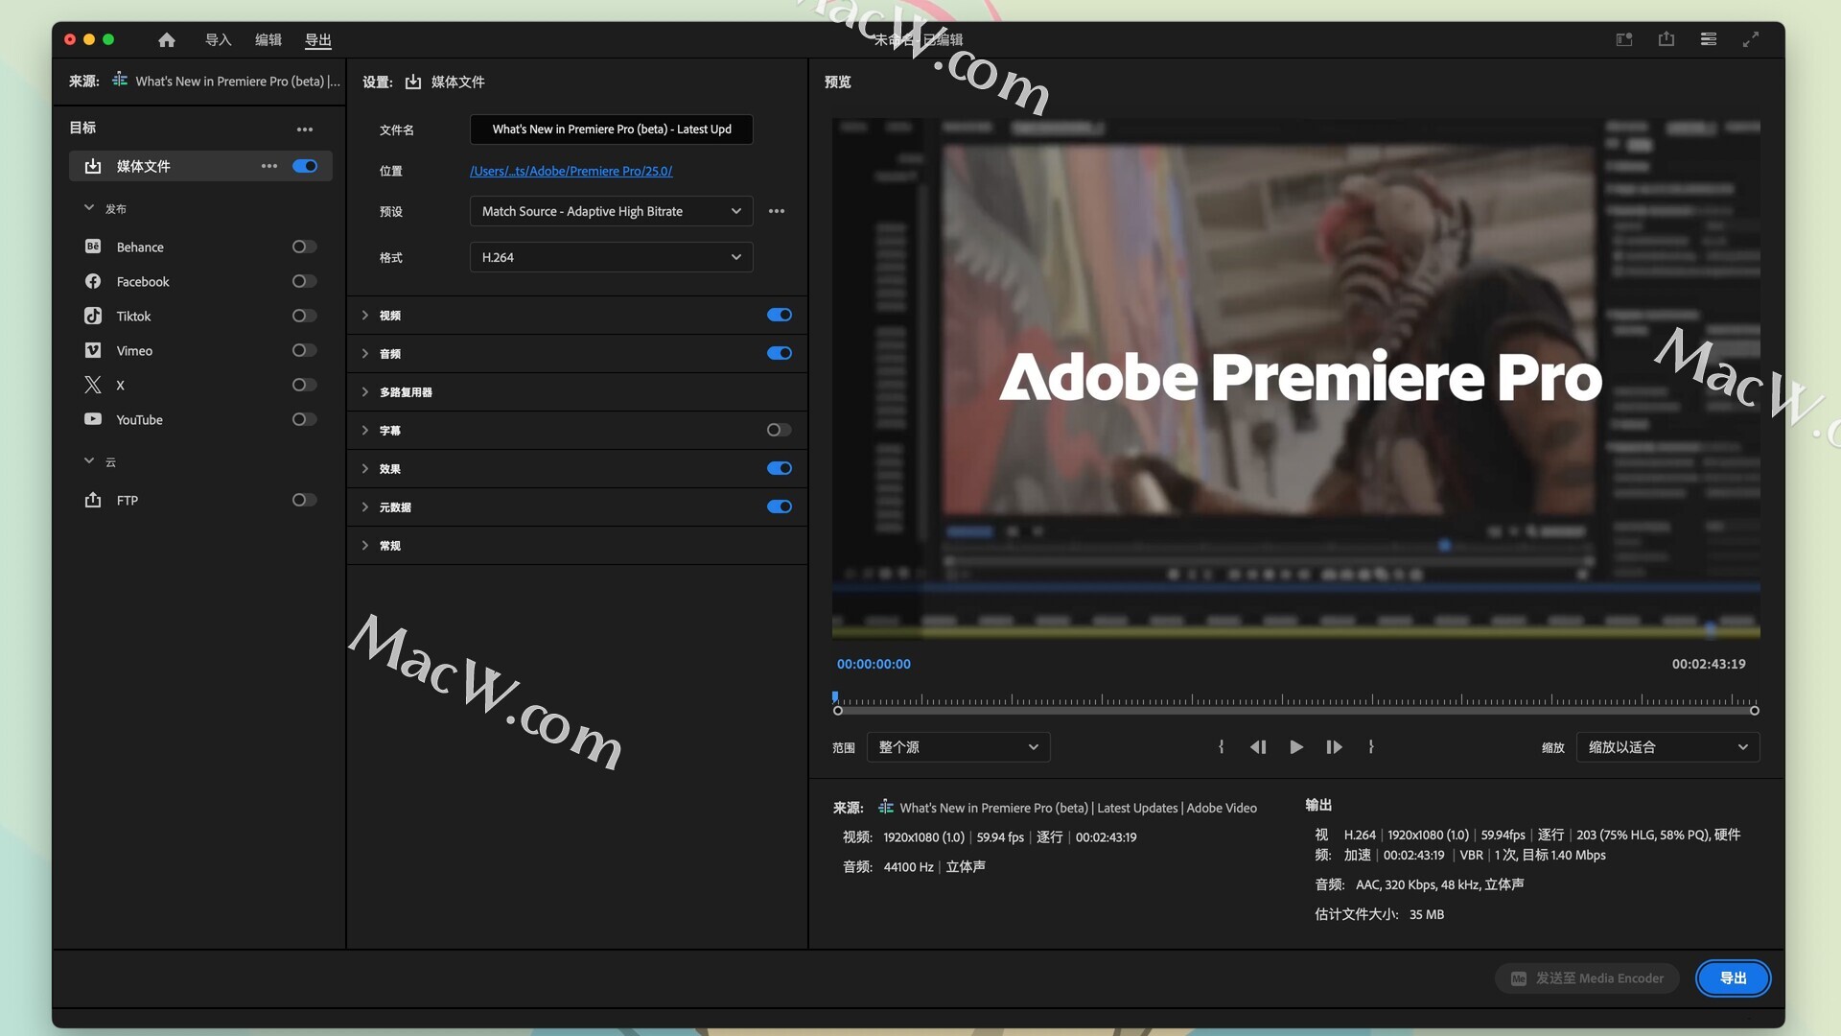
Task: Expand the multiplexer section
Action: point(365,391)
